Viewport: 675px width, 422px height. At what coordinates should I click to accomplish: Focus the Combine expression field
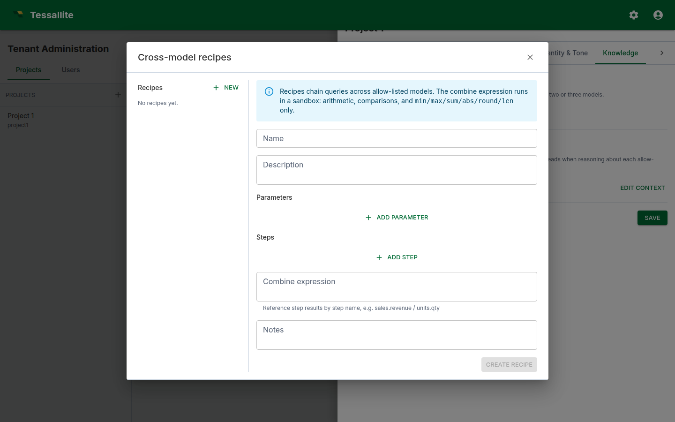(397, 286)
